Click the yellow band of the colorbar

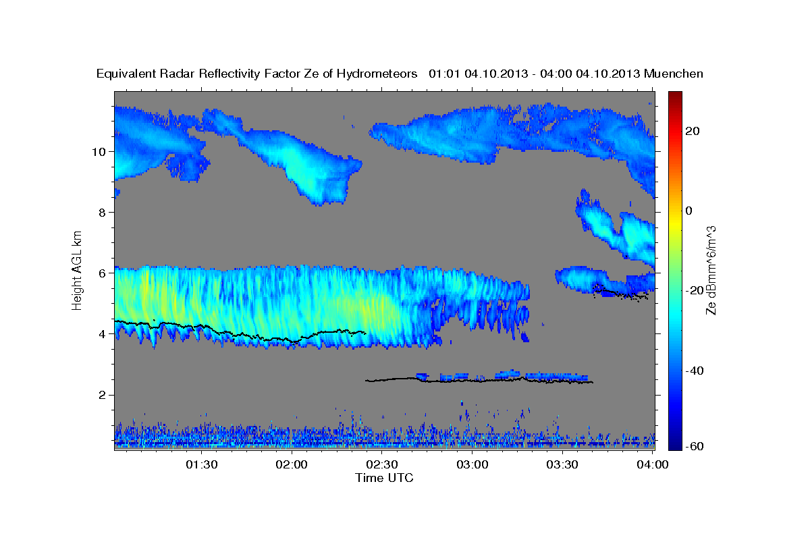[x=675, y=223]
